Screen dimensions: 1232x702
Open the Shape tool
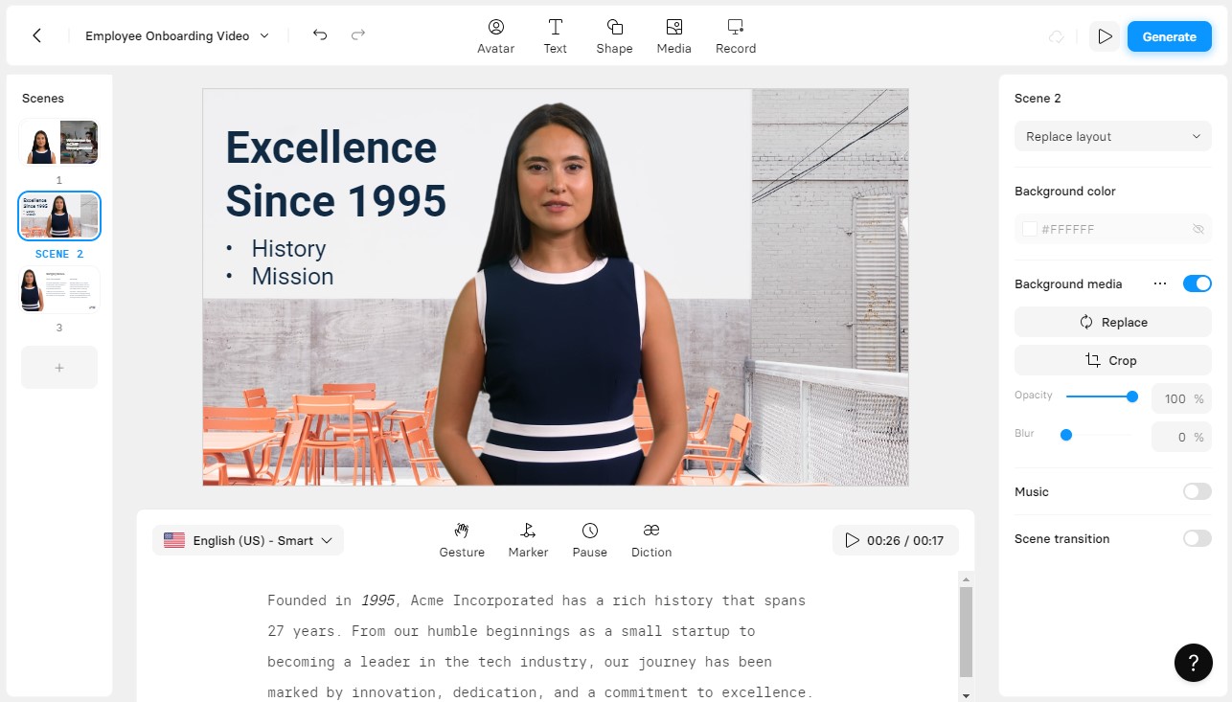(614, 36)
